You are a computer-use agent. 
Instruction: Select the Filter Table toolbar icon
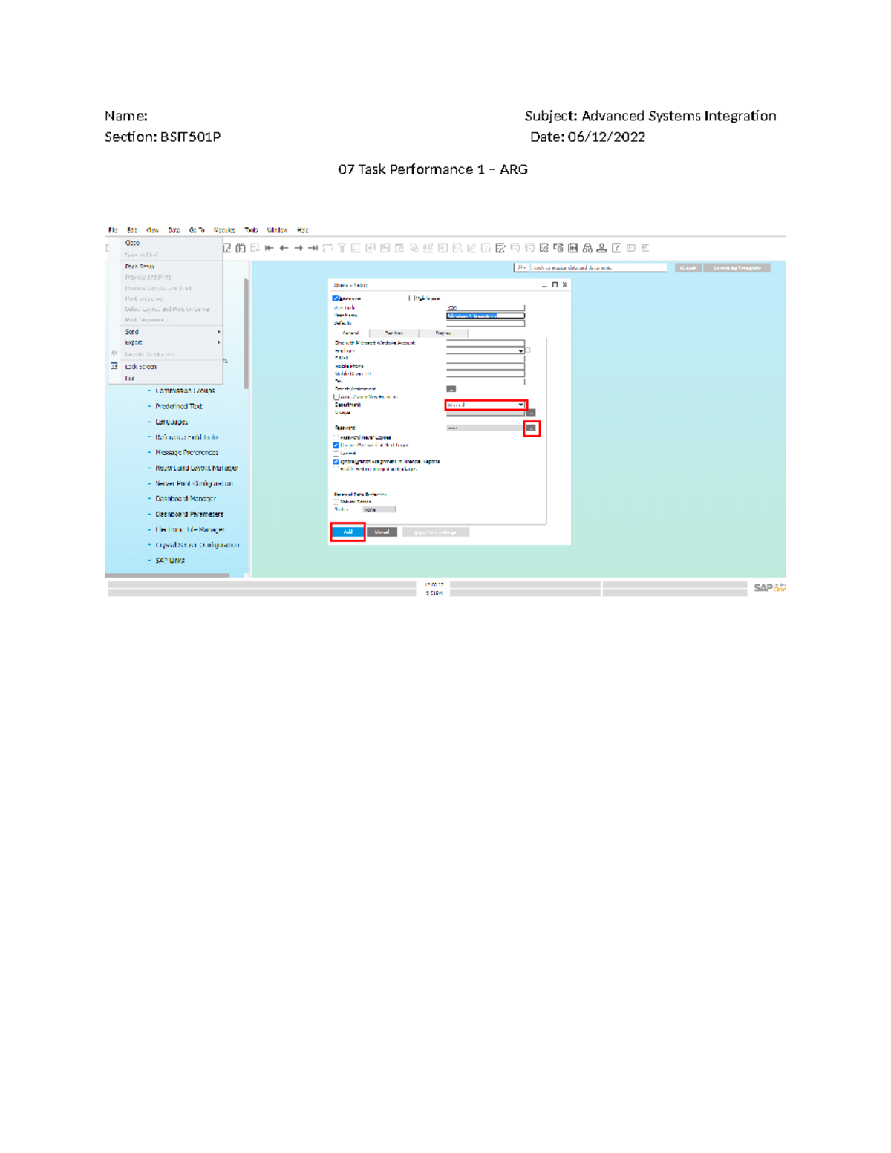[342, 249]
